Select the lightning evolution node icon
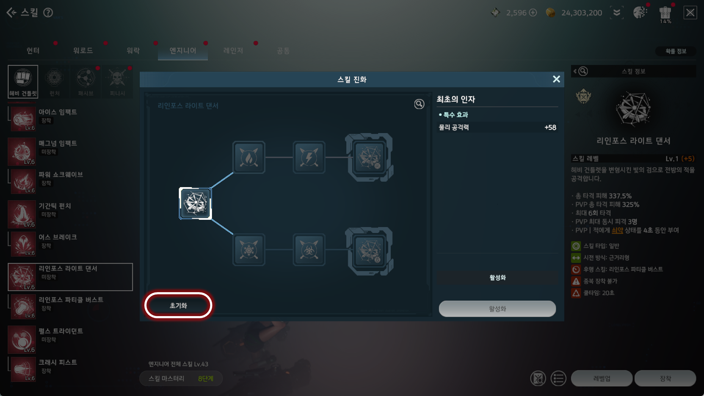 tap(309, 157)
